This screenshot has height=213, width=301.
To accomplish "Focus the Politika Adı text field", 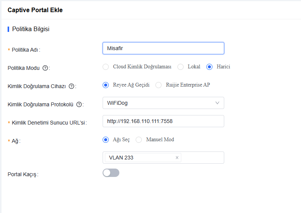I will point(163,48).
